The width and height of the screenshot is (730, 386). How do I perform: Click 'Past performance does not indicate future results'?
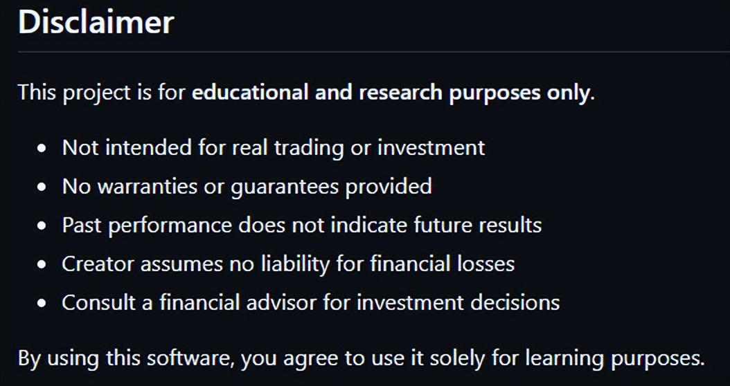302,225
